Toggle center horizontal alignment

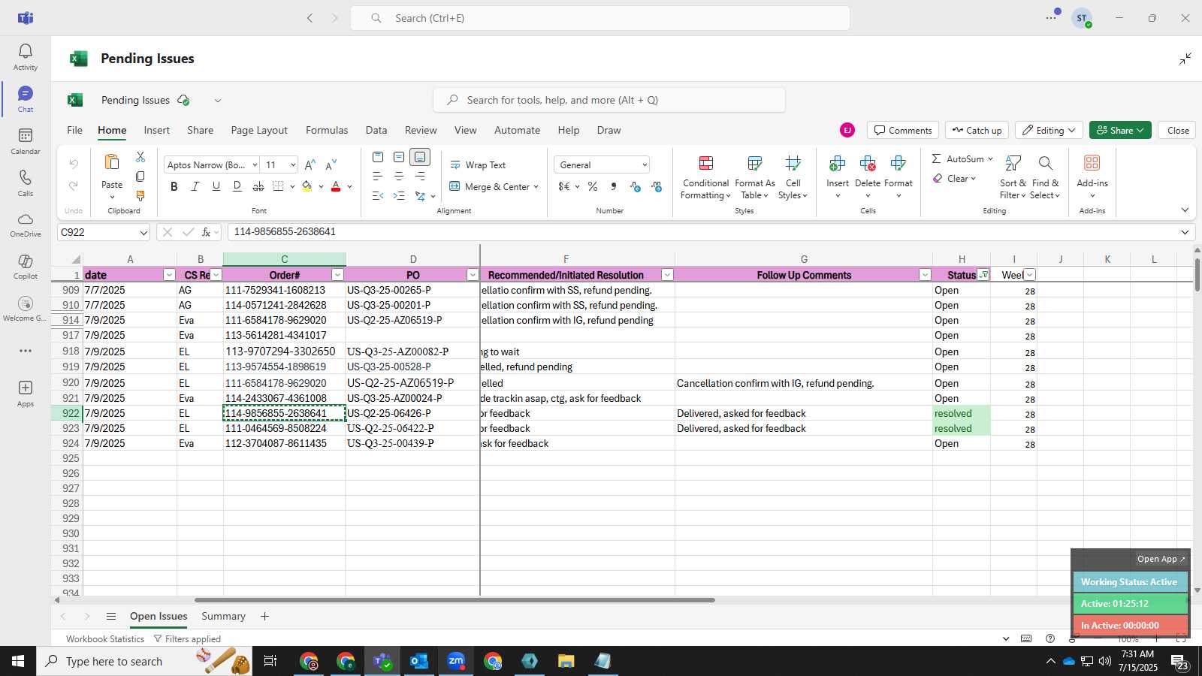pos(399,177)
